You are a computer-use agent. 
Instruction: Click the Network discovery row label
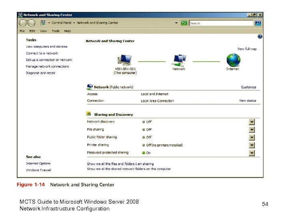101,122
